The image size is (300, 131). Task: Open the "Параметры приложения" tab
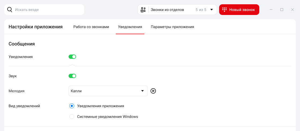(172, 27)
